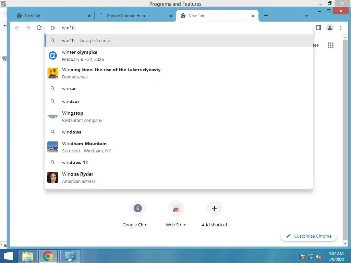Open File Explorer from the taskbar

(x=27, y=256)
